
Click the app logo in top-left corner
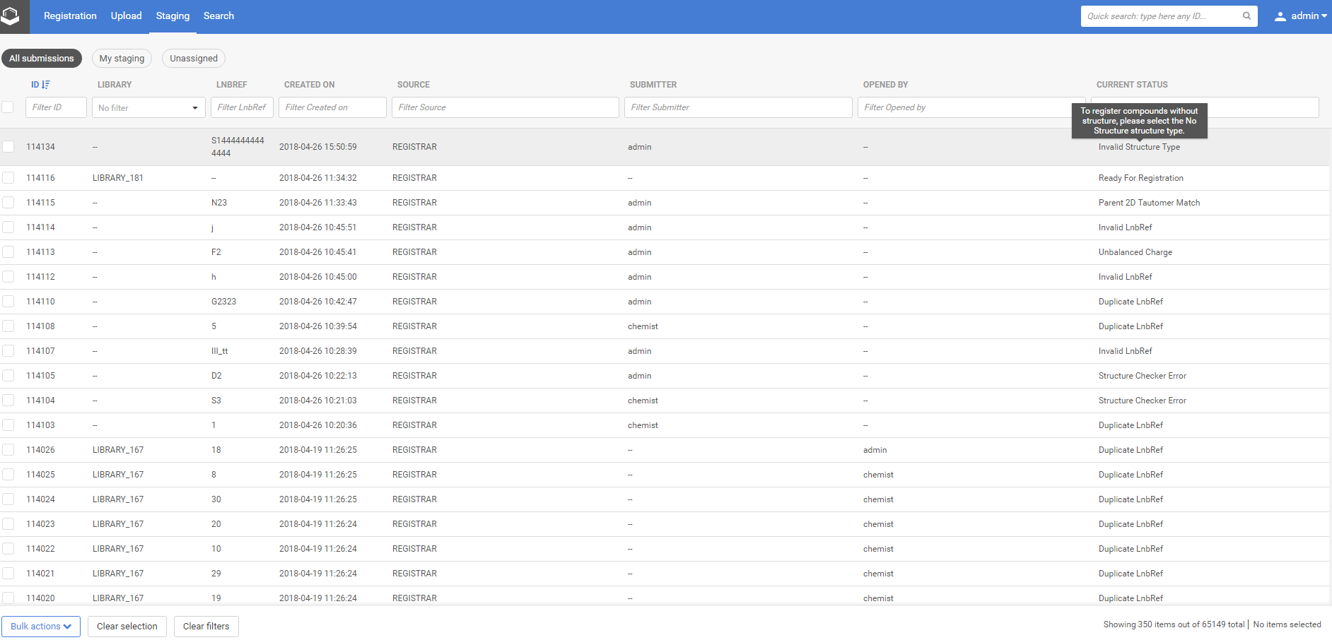tap(11, 16)
